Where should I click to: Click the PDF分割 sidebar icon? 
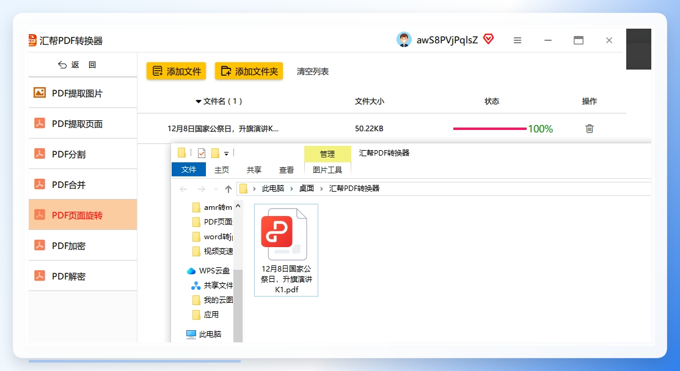(40, 154)
